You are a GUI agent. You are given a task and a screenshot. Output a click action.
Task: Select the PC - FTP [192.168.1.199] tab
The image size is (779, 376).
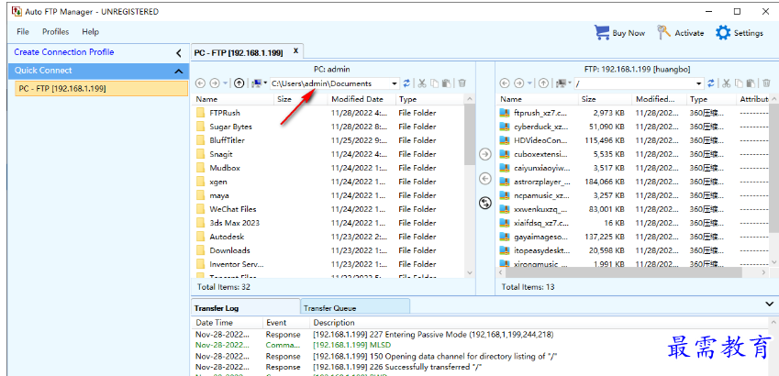point(239,52)
